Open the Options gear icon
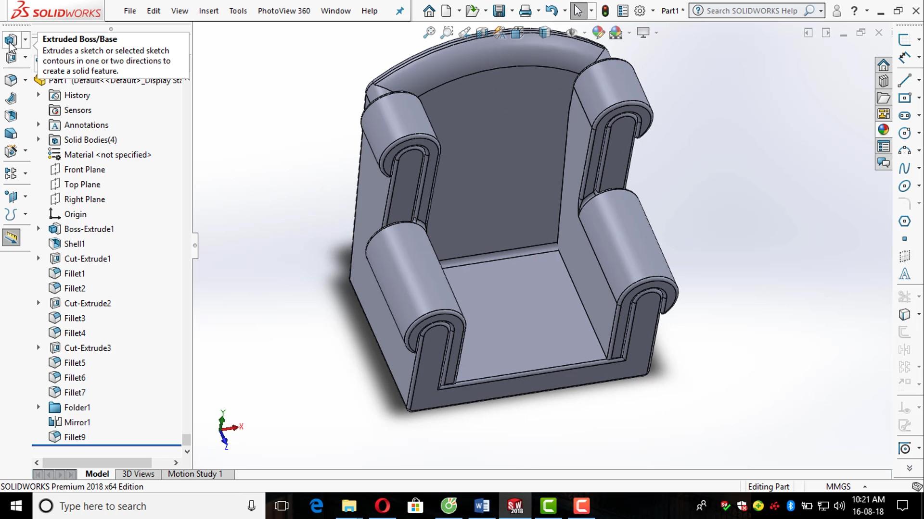The width and height of the screenshot is (924, 519). [x=640, y=11]
